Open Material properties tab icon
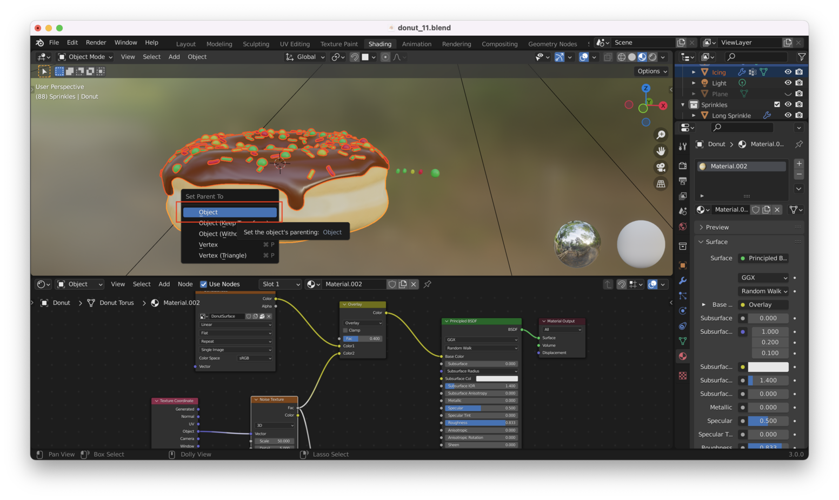The width and height of the screenshot is (839, 500). coord(683,356)
